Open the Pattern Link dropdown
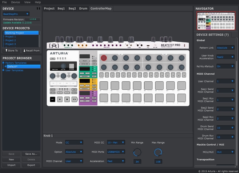 [225, 48]
